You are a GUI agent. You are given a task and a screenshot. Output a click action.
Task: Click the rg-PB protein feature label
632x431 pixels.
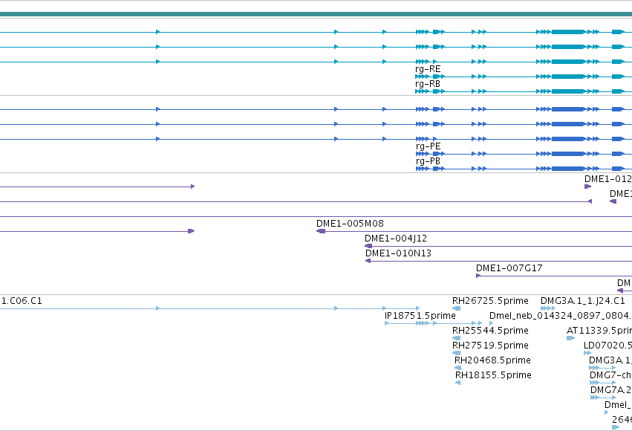[428, 161]
